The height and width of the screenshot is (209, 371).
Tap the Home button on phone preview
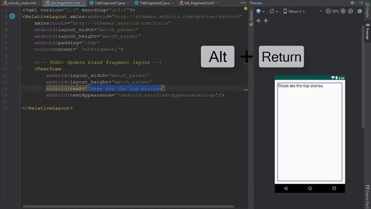coord(310,188)
